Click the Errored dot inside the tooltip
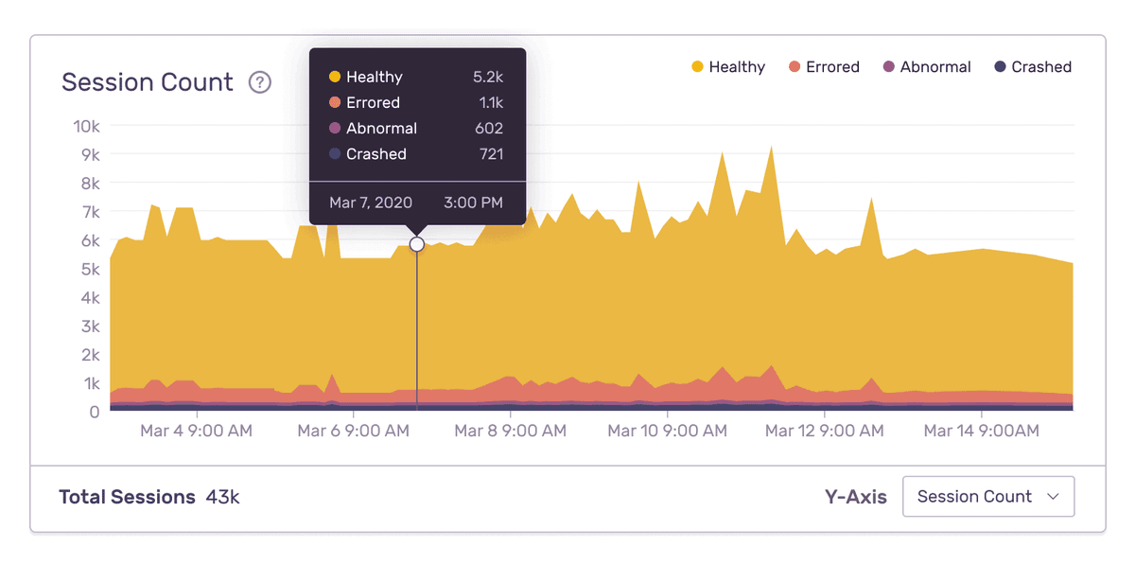 point(333,102)
